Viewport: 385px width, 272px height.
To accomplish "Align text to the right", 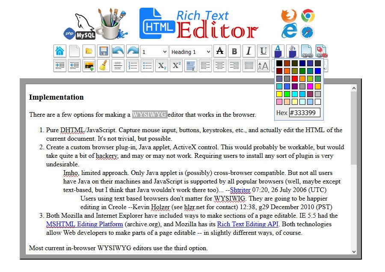I will click(x=234, y=65).
